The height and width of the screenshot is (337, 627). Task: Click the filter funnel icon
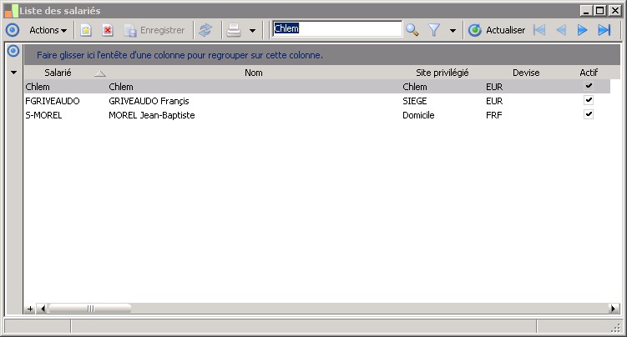434,30
